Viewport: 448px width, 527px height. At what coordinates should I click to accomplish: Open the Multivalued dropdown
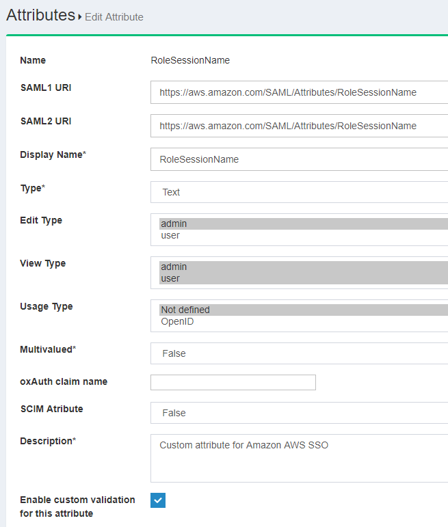point(299,353)
